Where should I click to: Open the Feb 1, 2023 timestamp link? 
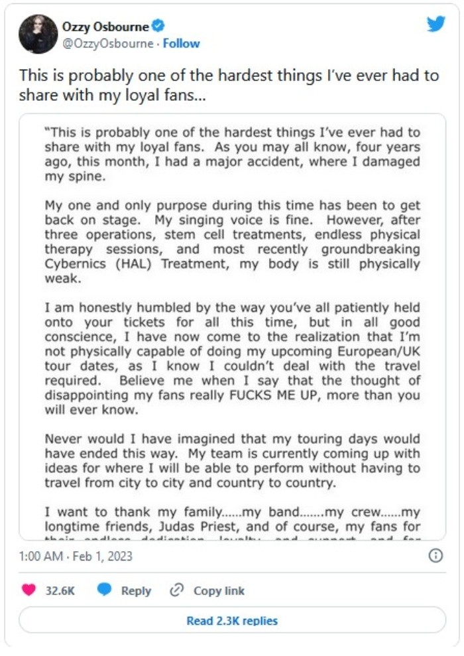[x=75, y=557]
